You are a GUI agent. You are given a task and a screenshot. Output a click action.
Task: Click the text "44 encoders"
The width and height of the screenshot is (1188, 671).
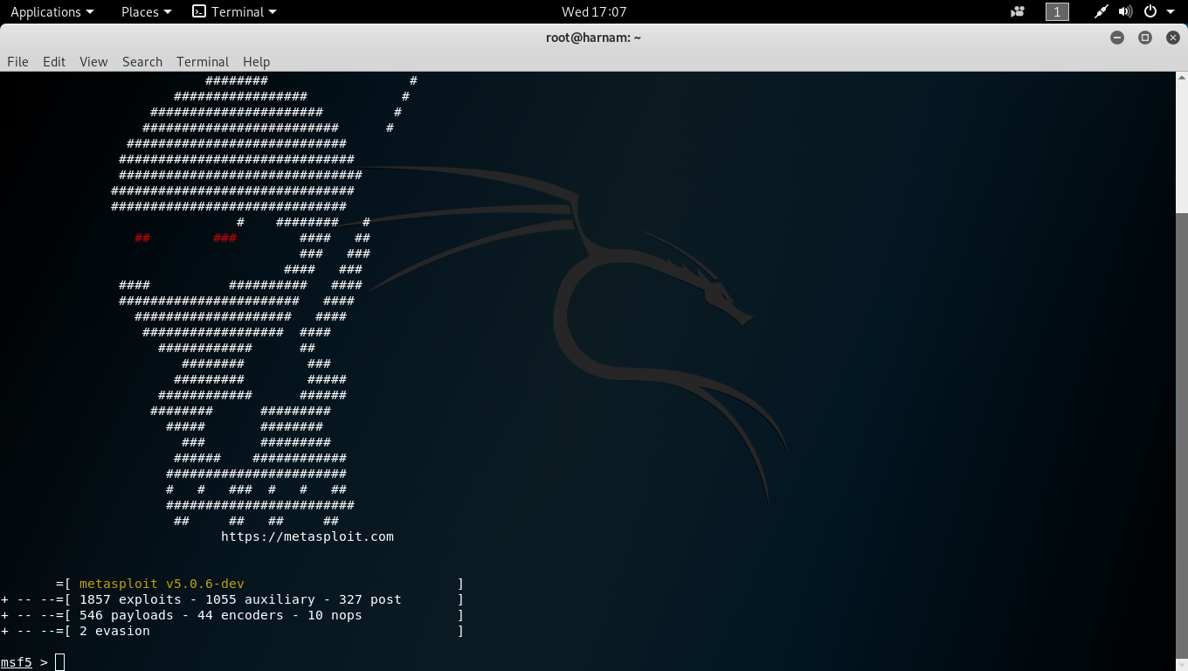pos(240,615)
